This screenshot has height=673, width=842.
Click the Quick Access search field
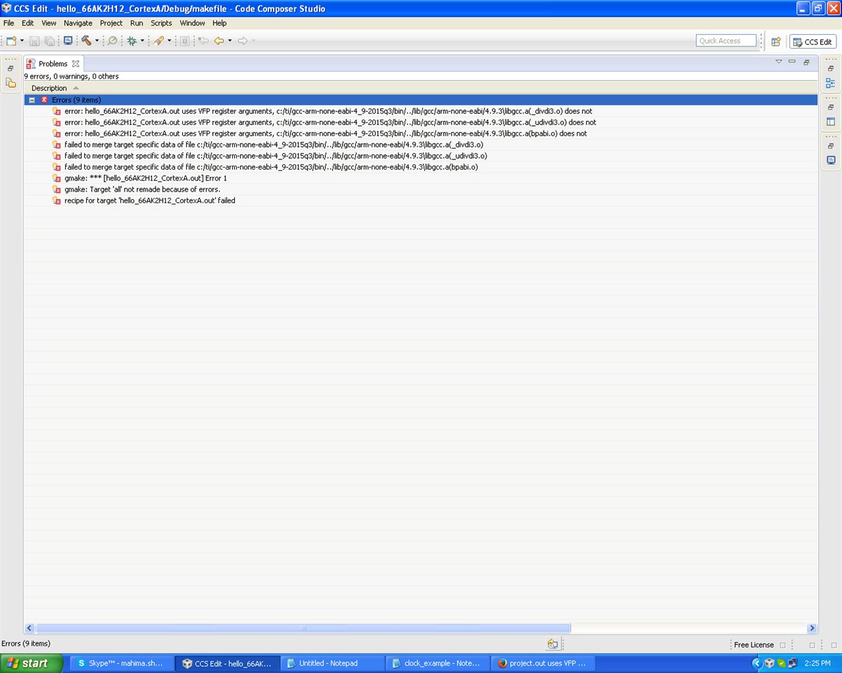click(x=726, y=41)
